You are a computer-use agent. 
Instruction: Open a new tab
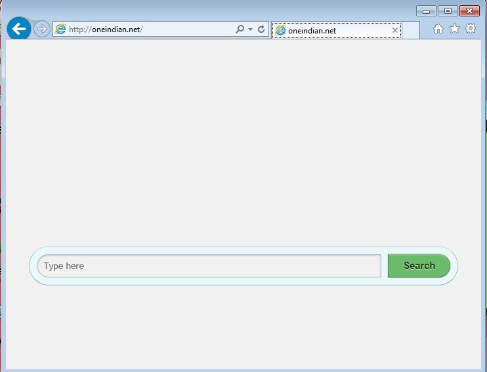(411, 30)
